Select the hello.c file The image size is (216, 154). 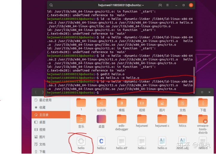101,143
